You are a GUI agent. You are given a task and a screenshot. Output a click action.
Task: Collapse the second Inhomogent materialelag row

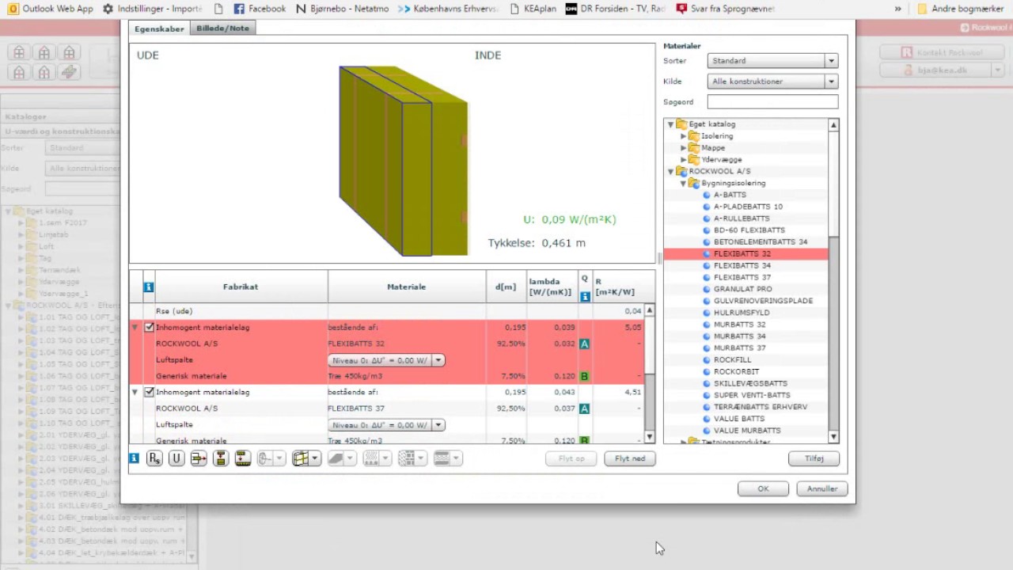tap(135, 392)
